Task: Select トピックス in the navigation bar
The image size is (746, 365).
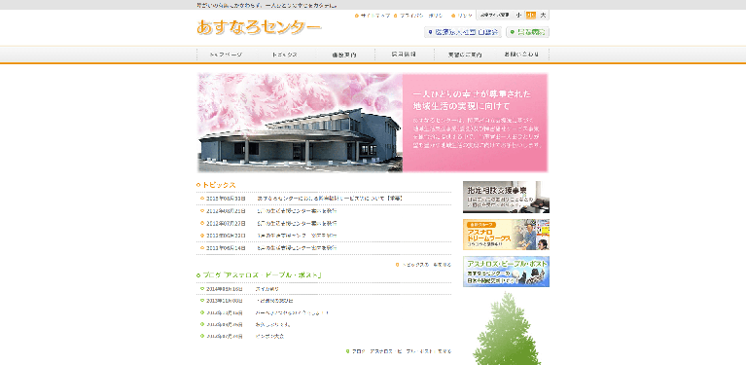Action: [x=285, y=55]
